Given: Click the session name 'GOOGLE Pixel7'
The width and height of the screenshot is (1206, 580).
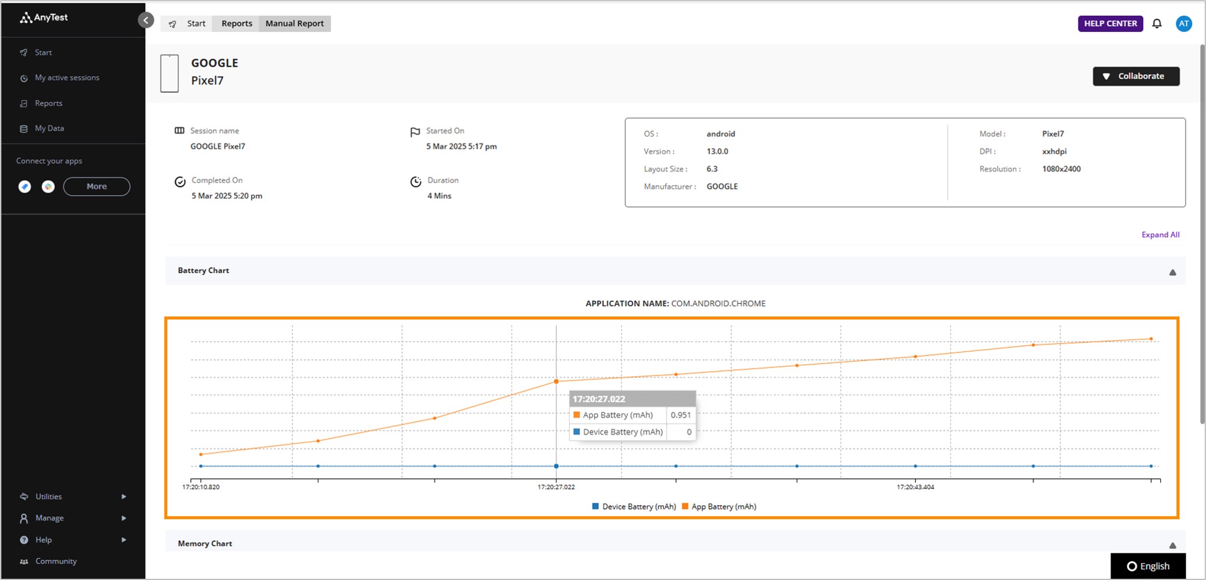Looking at the screenshot, I should tap(218, 147).
